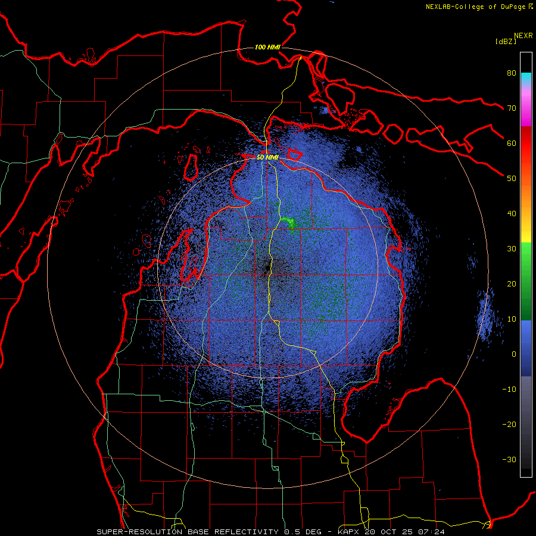The width and height of the screenshot is (536, 536).
Task: Click the dBZ legend title
Action: [506, 41]
